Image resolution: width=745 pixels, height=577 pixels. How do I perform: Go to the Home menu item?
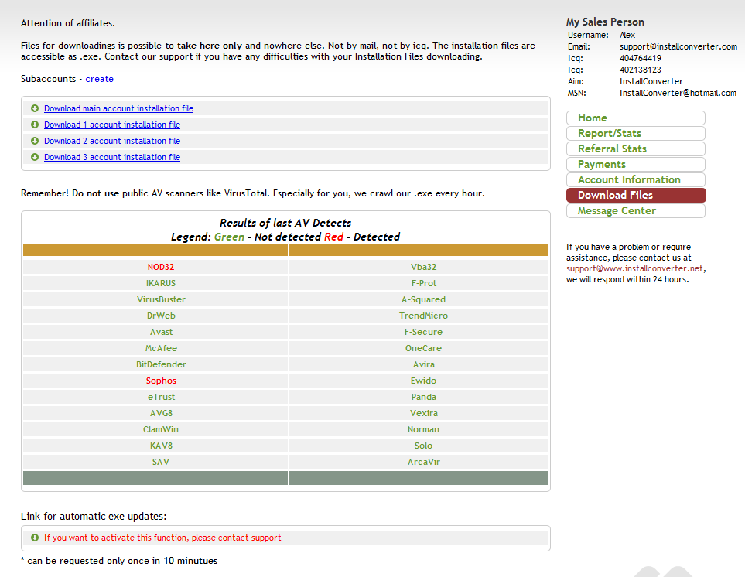tap(636, 118)
